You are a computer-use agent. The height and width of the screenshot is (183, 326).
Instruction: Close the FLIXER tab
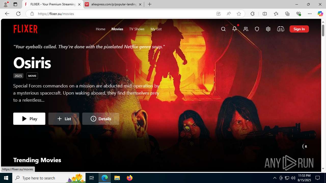click(x=79, y=4)
